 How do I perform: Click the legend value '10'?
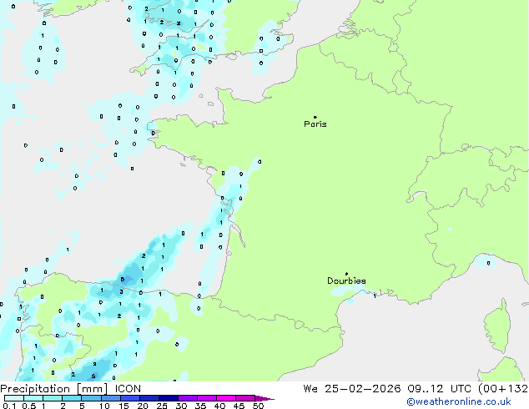pos(104,406)
